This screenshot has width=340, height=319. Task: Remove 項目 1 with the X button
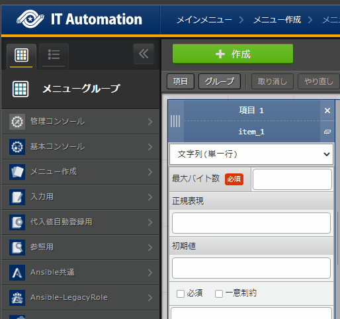click(x=327, y=111)
